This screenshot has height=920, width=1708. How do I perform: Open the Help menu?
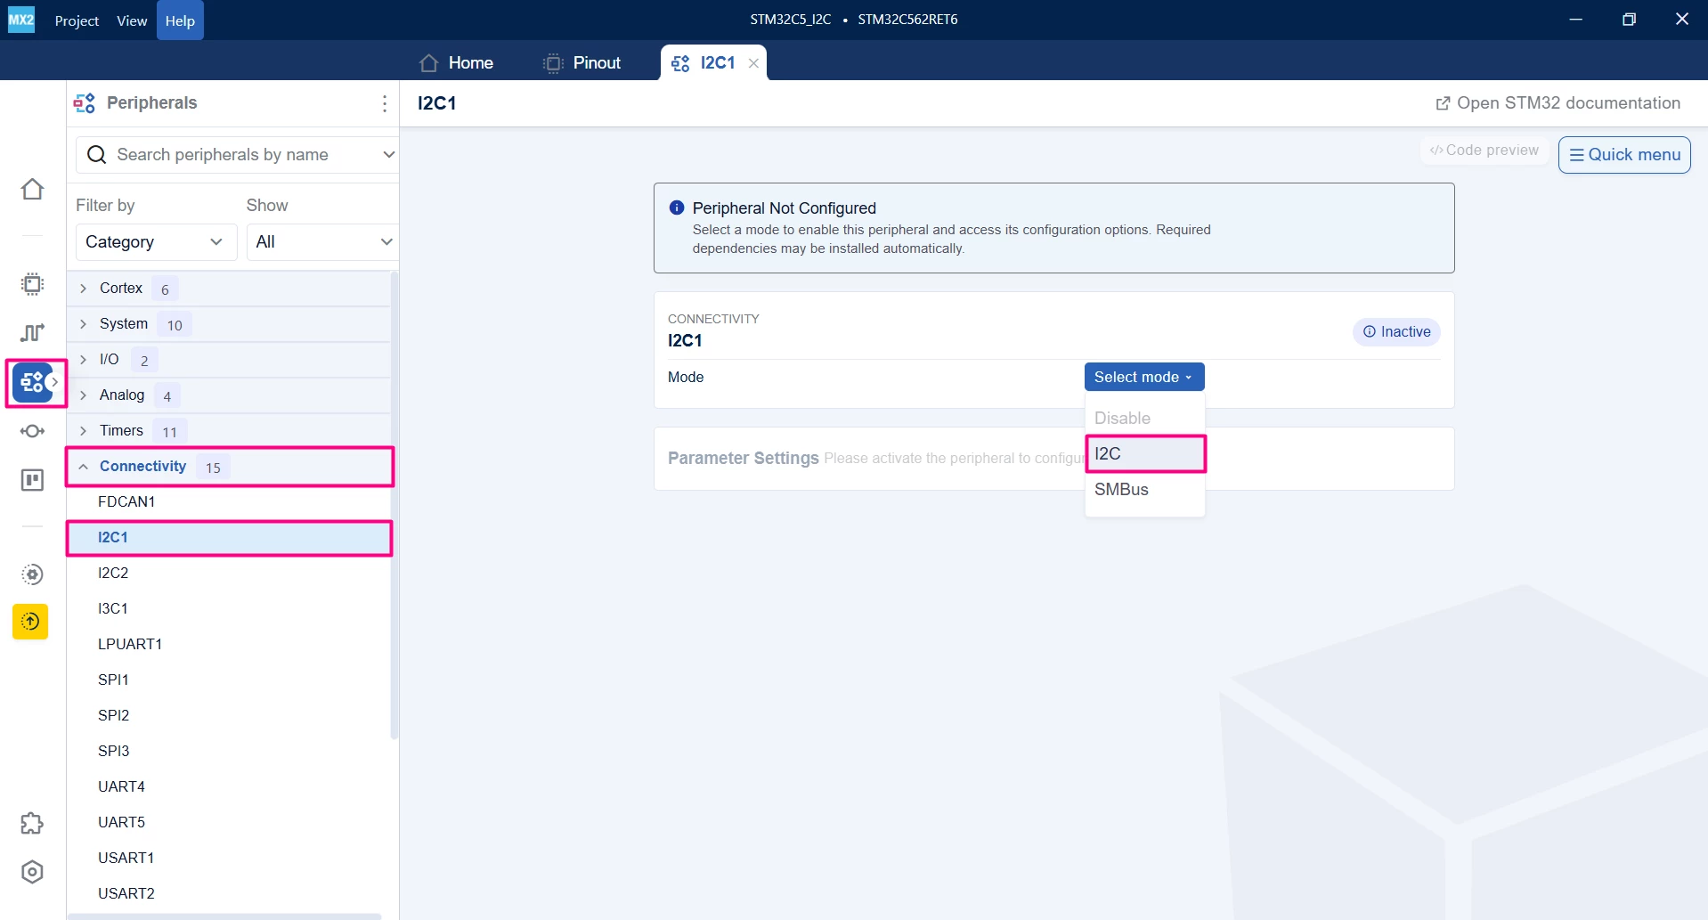[180, 20]
